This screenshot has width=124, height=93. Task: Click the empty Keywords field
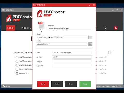[x=72, y=66]
